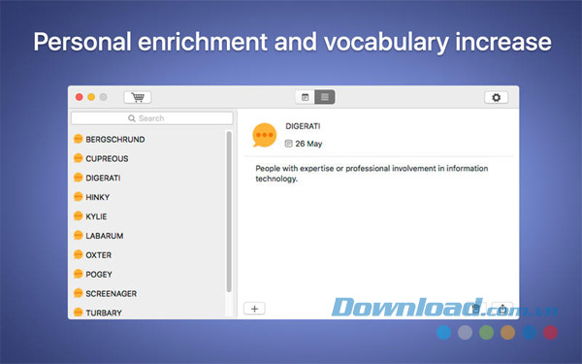Image resolution: width=582 pixels, height=364 pixels.
Task: Click the red close window button
Action: [80, 97]
